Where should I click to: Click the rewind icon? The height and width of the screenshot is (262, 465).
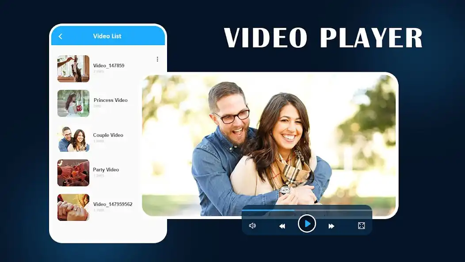click(282, 226)
